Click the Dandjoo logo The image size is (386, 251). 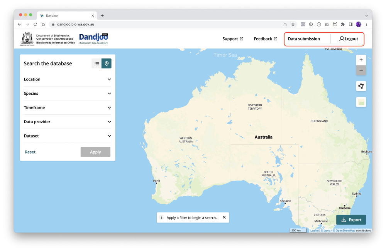pyautogui.click(x=93, y=39)
